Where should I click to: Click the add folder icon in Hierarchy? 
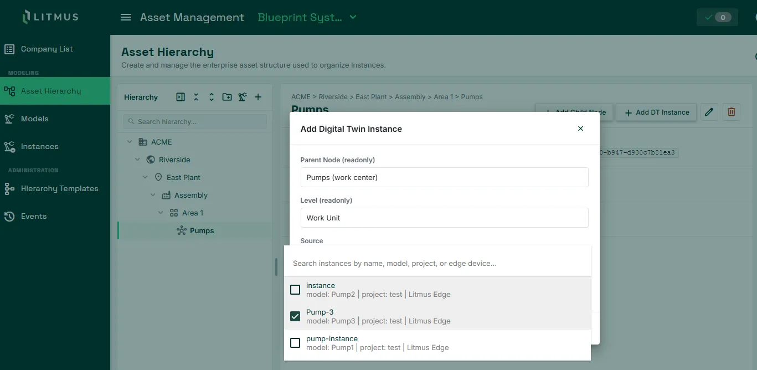pos(227,97)
